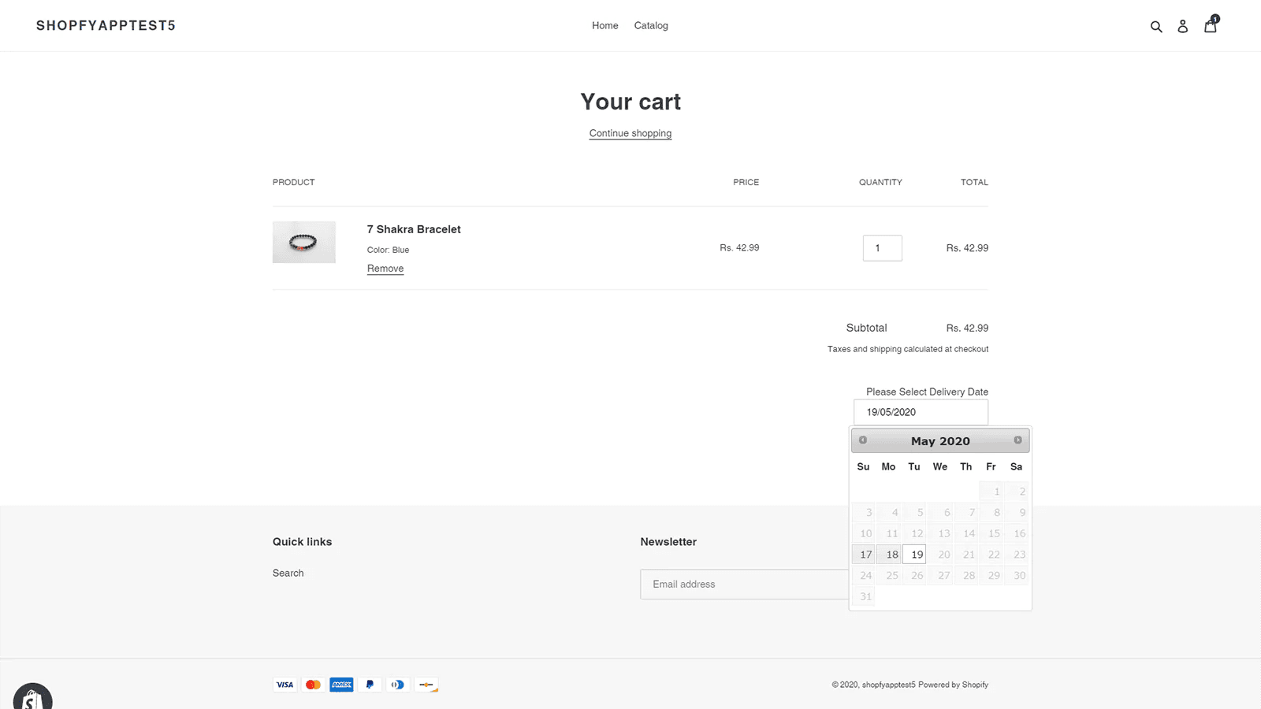Select the Home menu item
1261x709 pixels.
604,25
